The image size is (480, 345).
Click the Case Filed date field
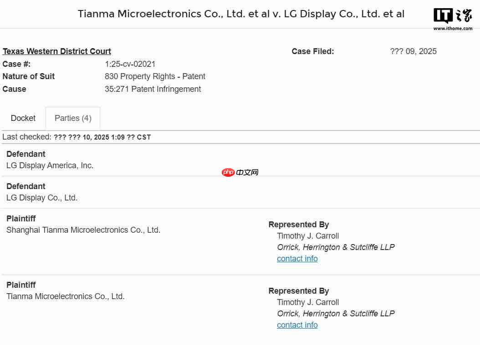click(x=313, y=51)
